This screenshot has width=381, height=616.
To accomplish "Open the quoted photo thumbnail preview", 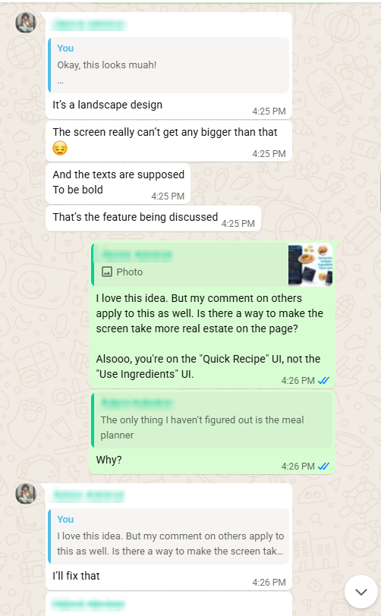I will click(x=310, y=265).
